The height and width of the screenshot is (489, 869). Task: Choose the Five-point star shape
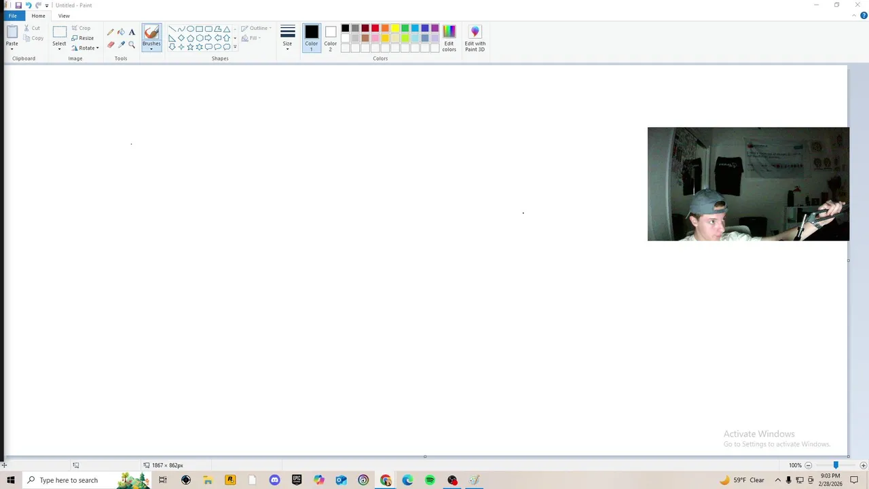pos(191,47)
